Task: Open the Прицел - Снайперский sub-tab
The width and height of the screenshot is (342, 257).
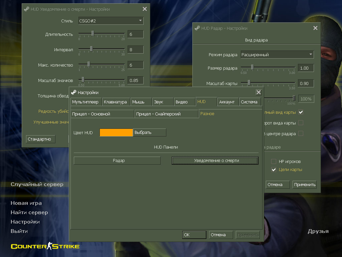Action: pos(167,114)
